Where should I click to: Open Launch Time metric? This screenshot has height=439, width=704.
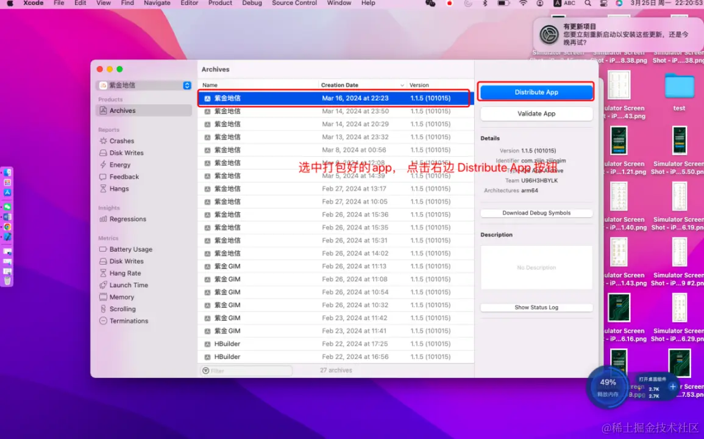(x=129, y=285)
